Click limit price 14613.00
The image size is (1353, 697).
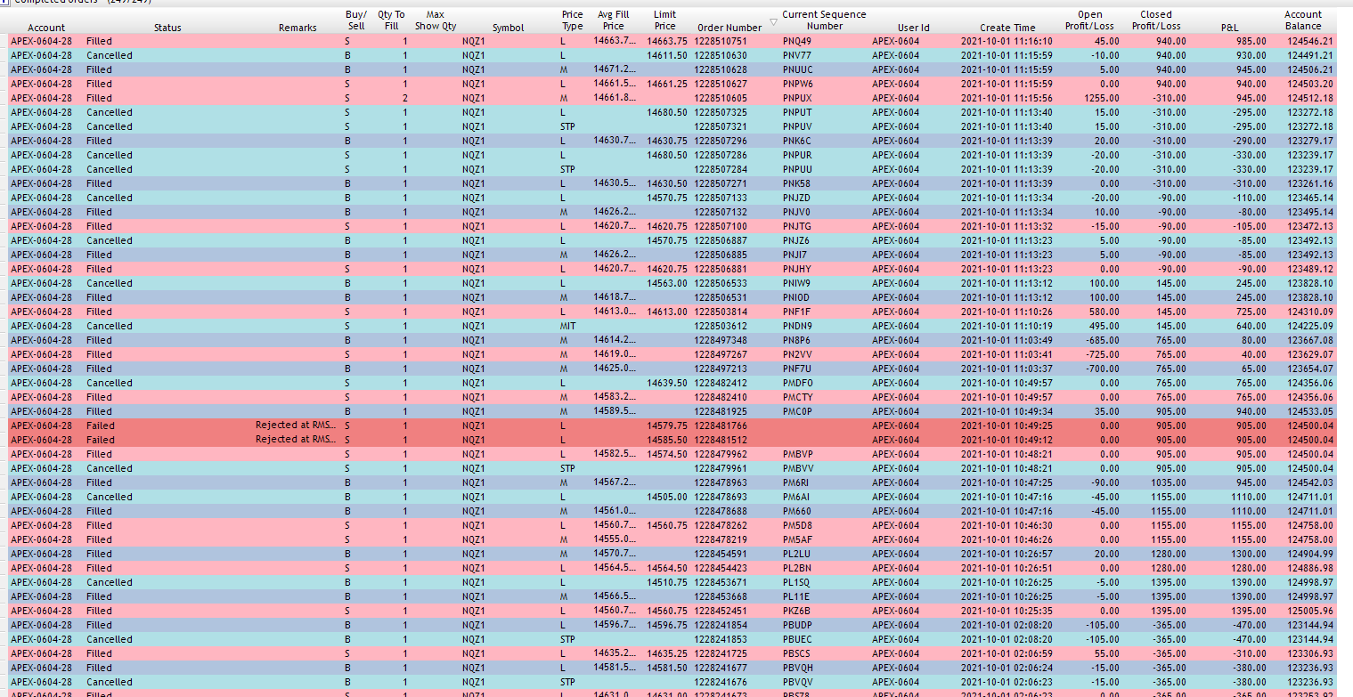pyautogui.click(x=666, y=312)
